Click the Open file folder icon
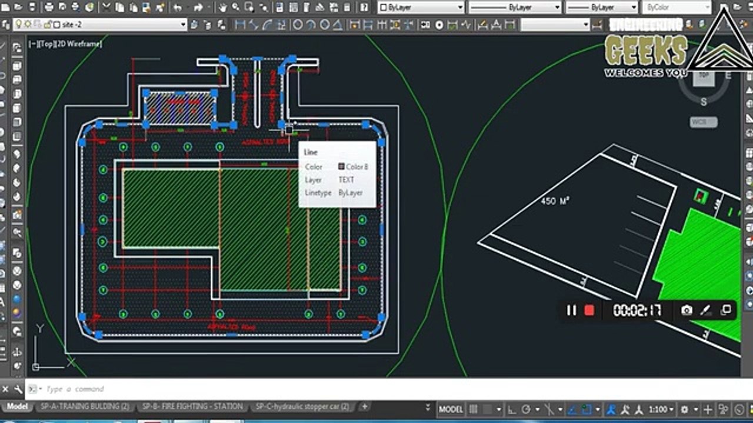The height and width of the screenshot is (423, 753). coord(18,8)
